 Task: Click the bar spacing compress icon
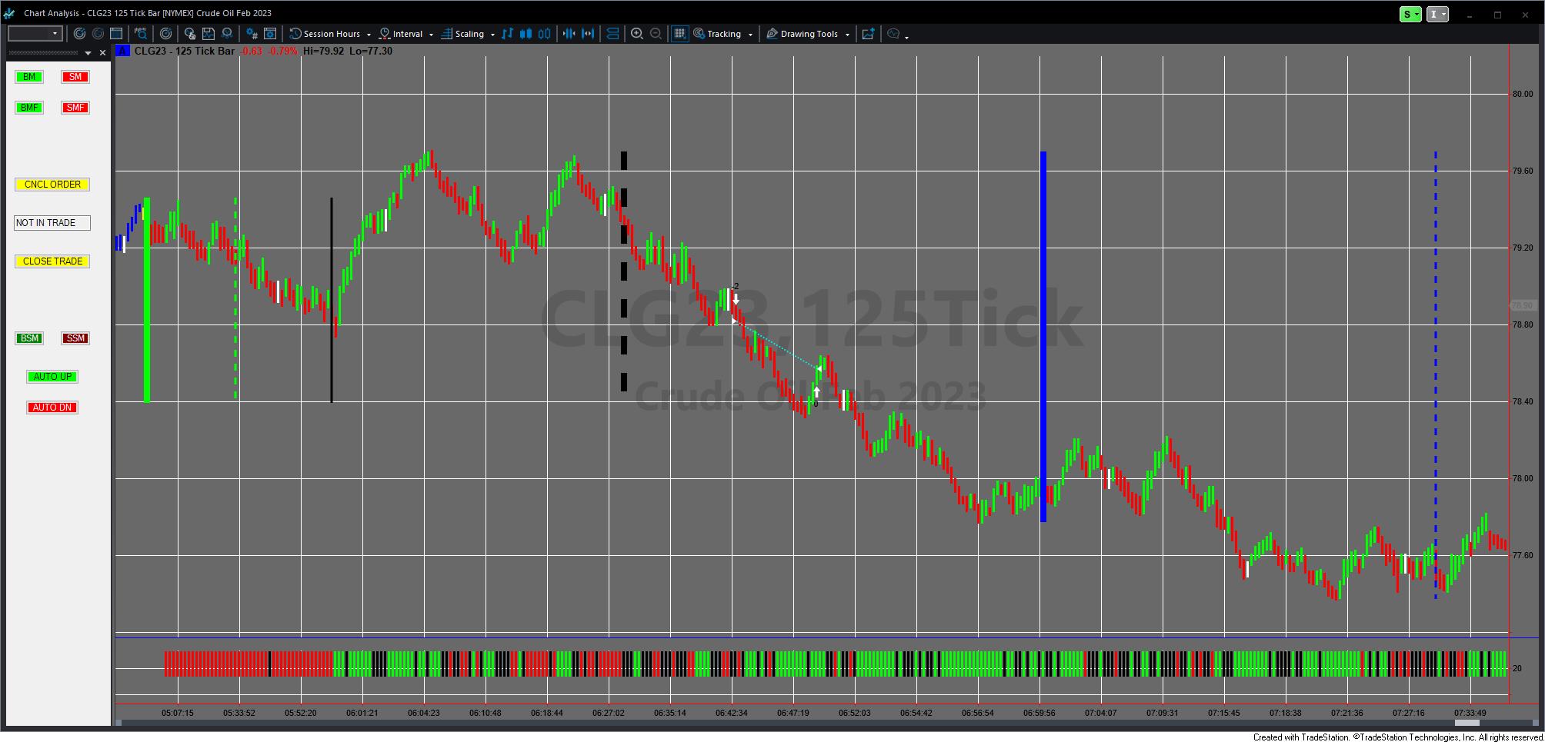569,34
